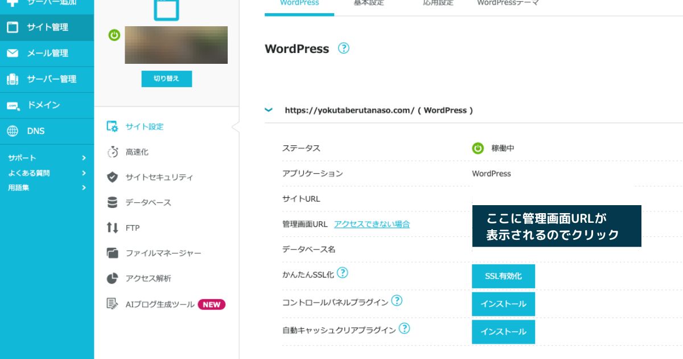Open the 高速化 menu item
The width and height of the screenshot is (683, 359).
pyautogui.click(x=137, y=152)
